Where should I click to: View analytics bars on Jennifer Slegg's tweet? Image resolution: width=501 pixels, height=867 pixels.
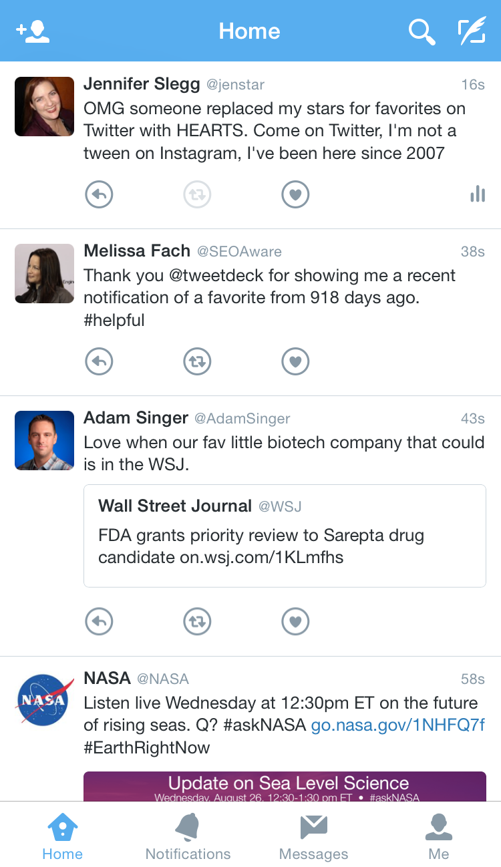click(x=477, y=194)
